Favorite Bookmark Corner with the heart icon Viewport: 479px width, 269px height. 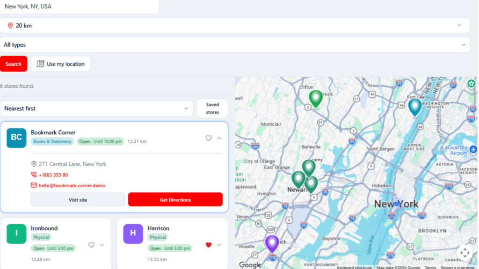click(x=208, y=138)
